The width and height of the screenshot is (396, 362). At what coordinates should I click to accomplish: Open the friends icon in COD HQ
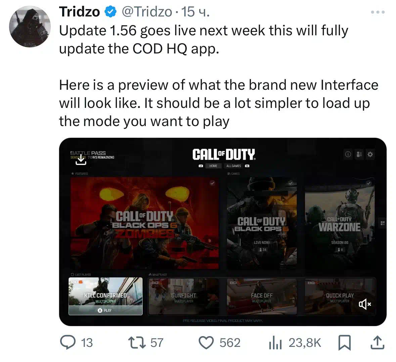pos(359,154)
